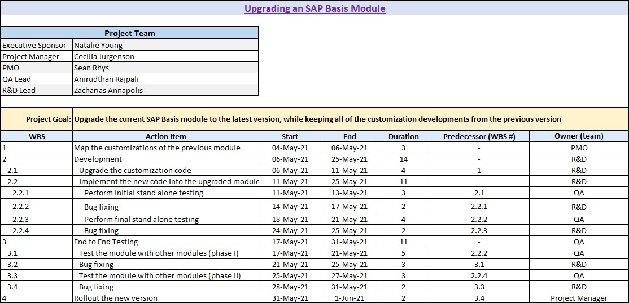The width and height of the screenshot is (629, 303).
Task: Select the R&D Lead label cell
Action: point(37,90)
